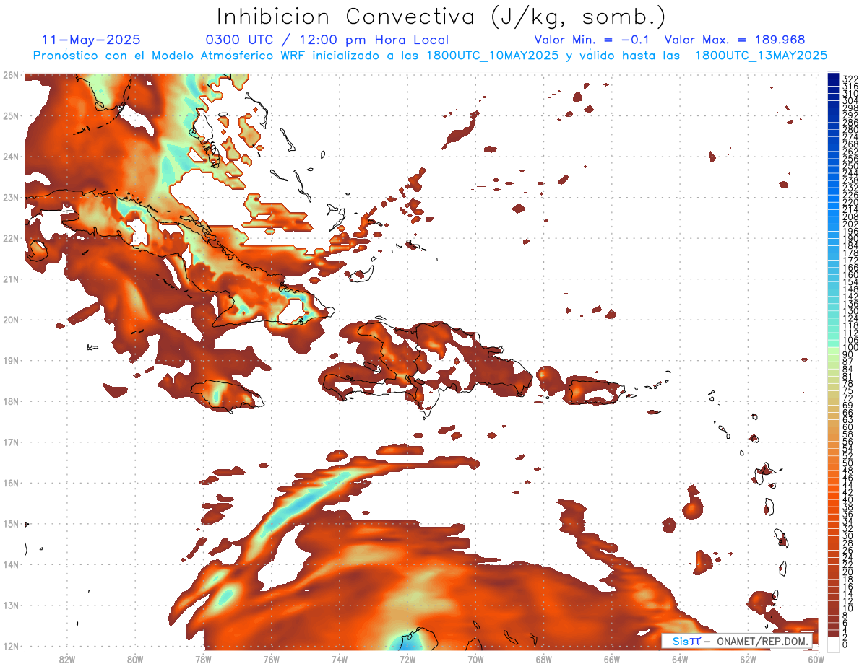Viewport: 867px width, 669px height.
Task: Click the 12N latitude label
Action: [x=10, y=646]
